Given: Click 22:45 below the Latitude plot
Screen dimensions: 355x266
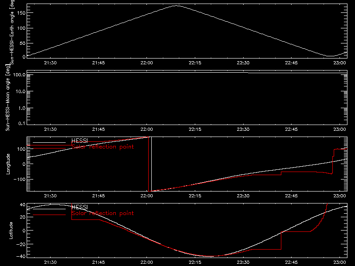Looking at the screenshot, I should (292, 262).
